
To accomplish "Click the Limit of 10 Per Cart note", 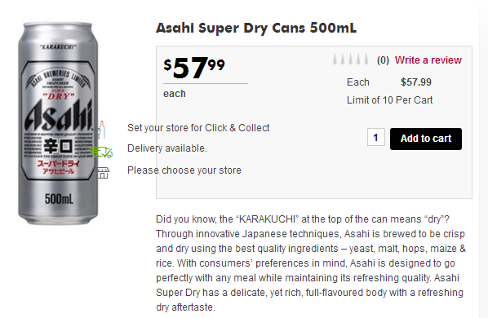I will click(x=389, y=100).
